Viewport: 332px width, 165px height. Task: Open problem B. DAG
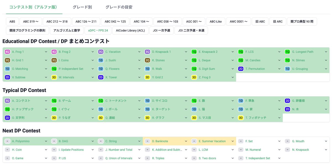pyautogui.click(x=63, y=141)
